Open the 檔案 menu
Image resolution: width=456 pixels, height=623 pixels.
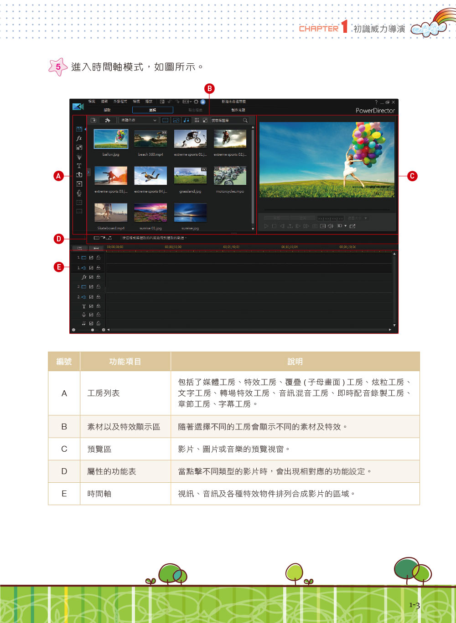(x=92, y=102)
